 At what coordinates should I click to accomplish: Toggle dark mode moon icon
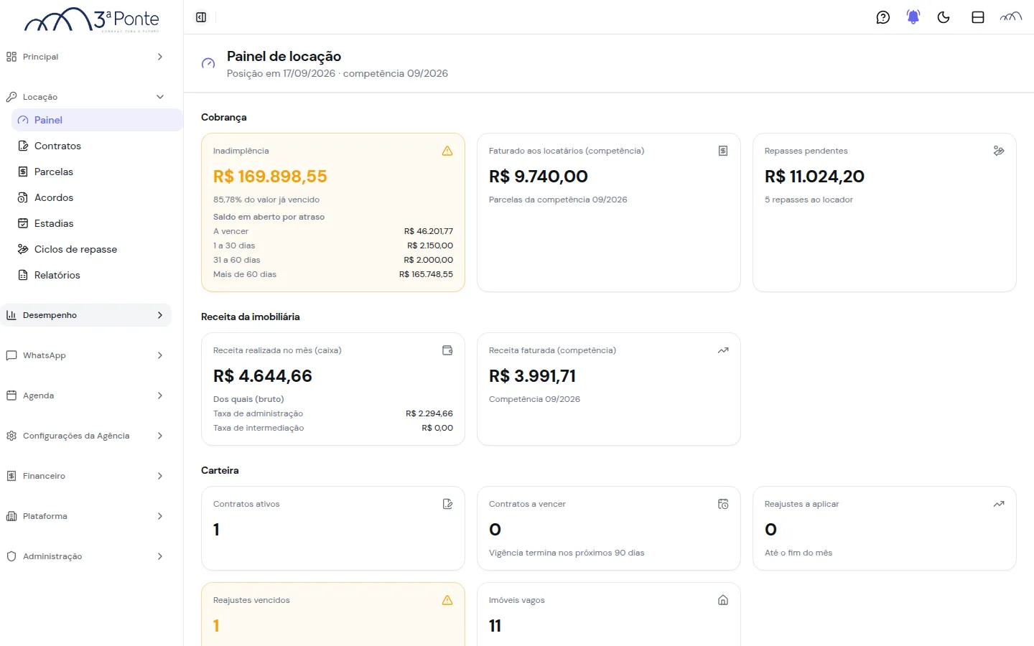(944, 17)
